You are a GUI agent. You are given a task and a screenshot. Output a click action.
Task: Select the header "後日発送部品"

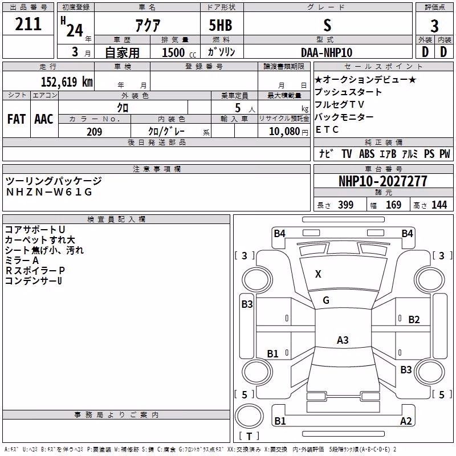(x=156, y=142)
